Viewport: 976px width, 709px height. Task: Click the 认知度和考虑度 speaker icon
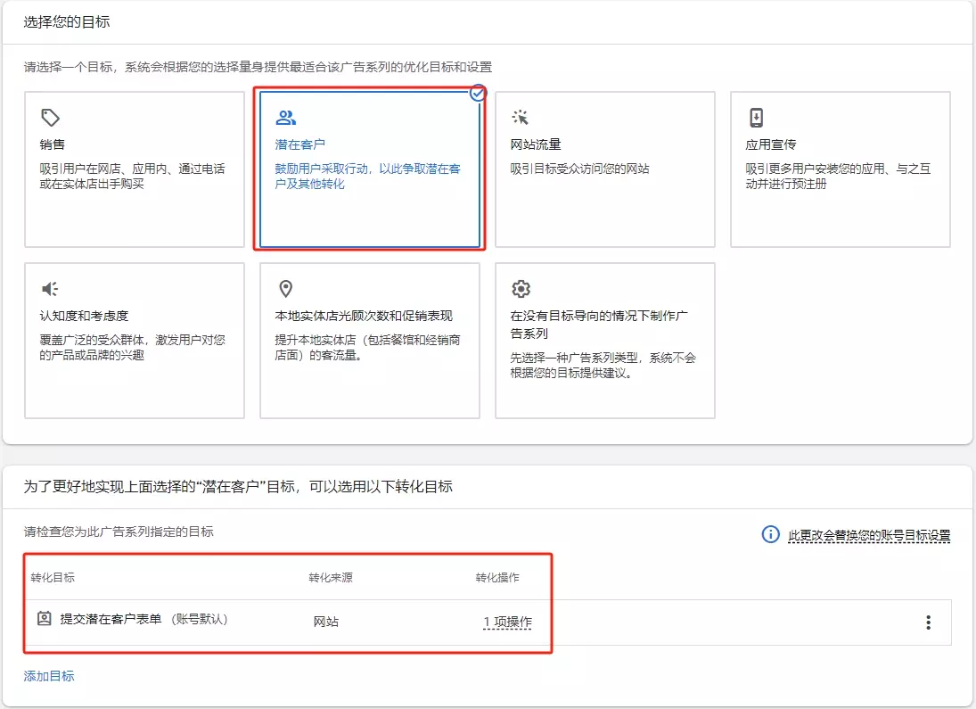49,287
